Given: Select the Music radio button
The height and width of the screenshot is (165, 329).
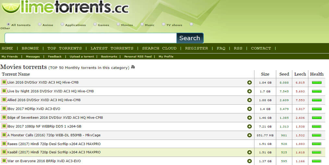Looking at the screenshot, I should (x=142, y=24).
